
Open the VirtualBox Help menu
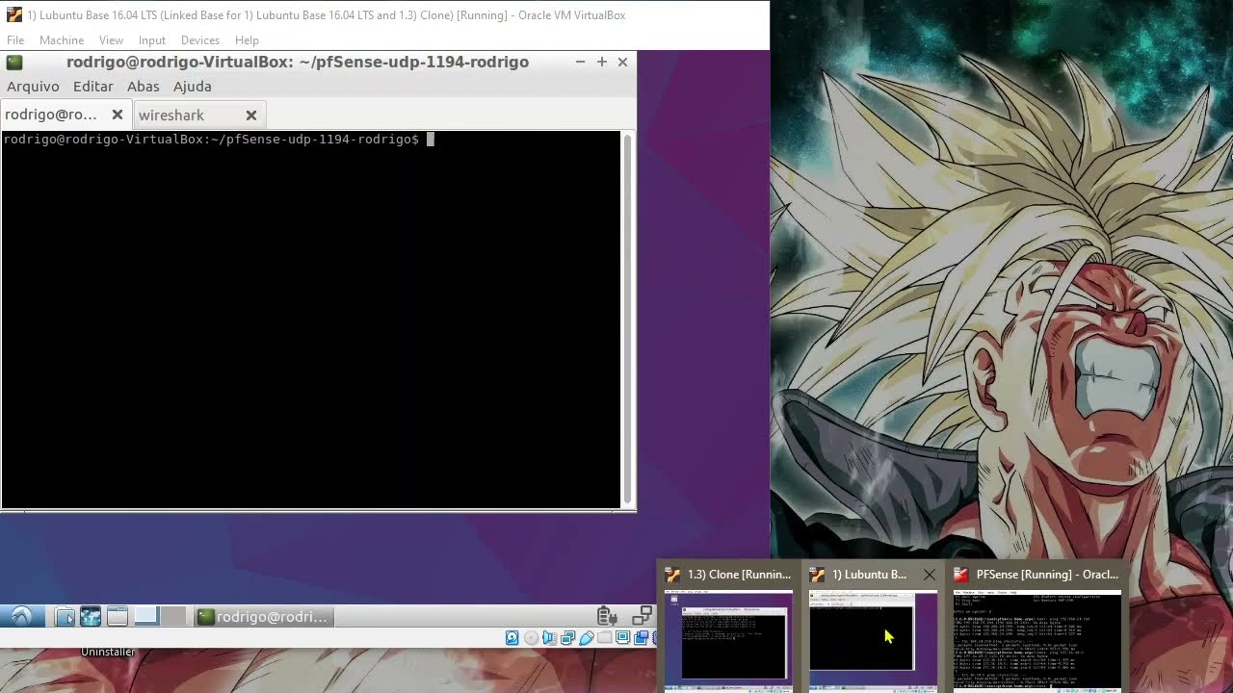pyautogui.click(x=247, y=40)
